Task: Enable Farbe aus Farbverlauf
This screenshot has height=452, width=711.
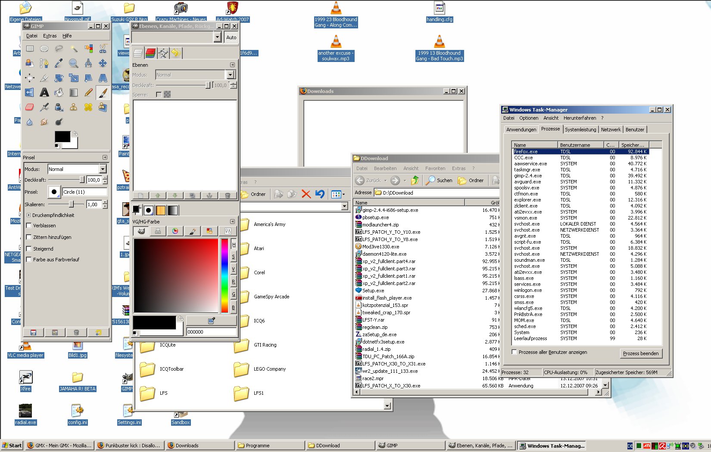Action: (x=29, y=260)
